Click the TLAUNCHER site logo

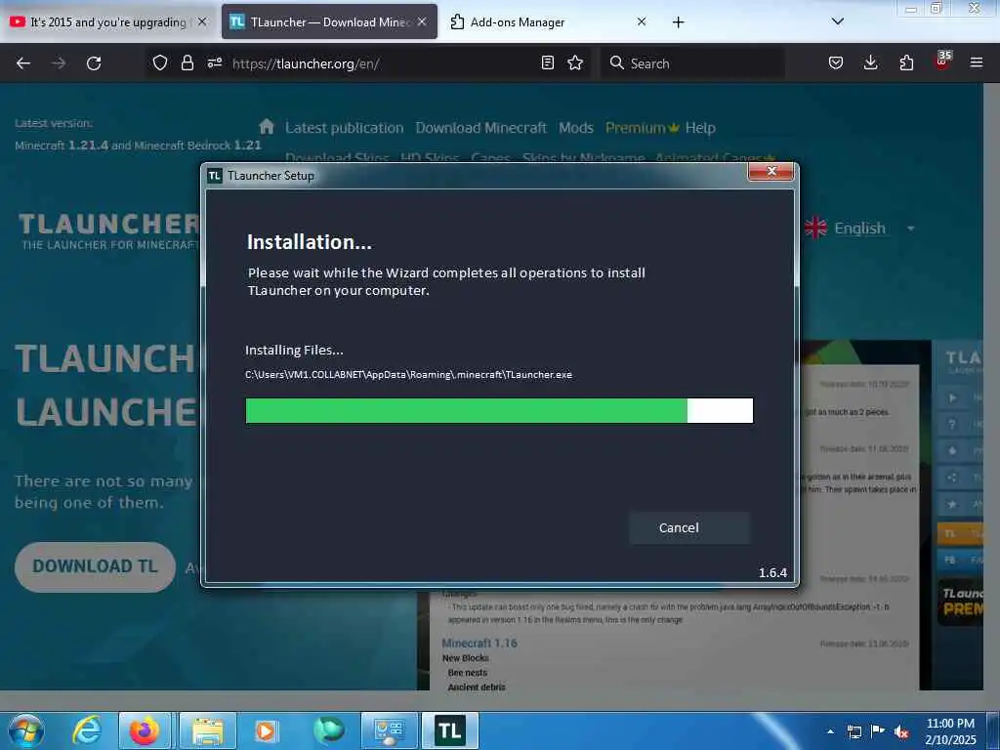coord(108,230)
